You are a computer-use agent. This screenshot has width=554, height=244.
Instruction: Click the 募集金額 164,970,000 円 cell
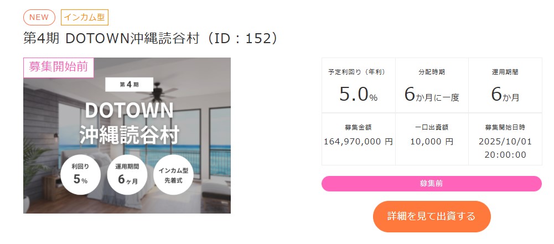[x=358, y=139]
